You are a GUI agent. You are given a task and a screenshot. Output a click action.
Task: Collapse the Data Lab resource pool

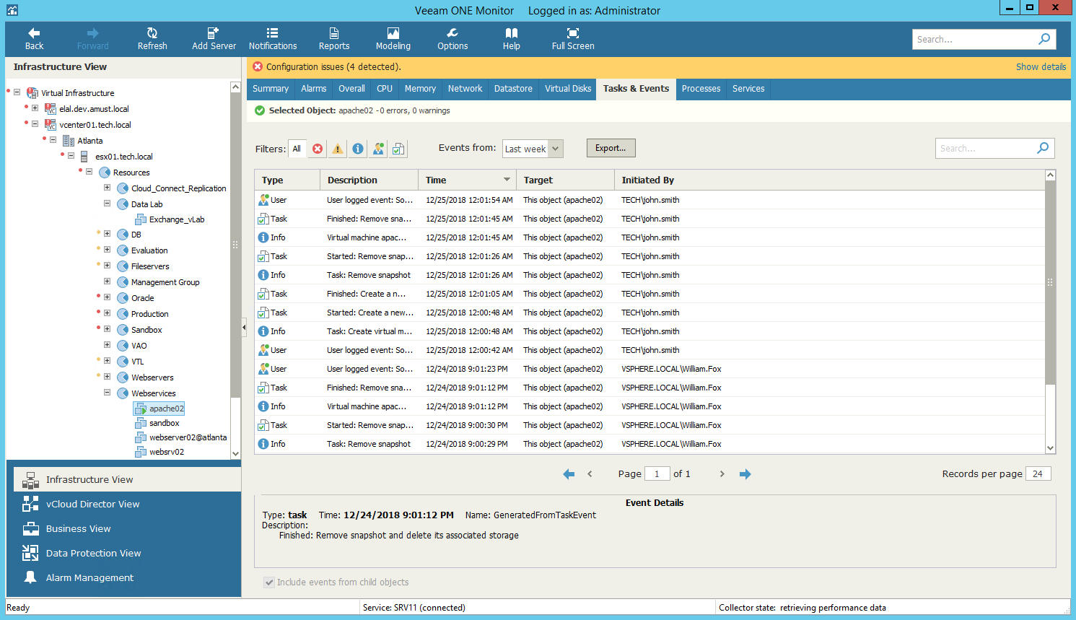(x=107, y=204)
